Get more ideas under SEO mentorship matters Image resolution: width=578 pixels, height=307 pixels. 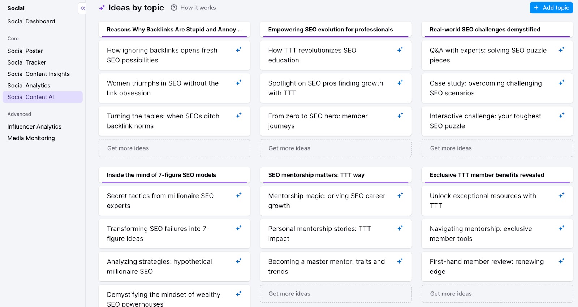(335, 294)
